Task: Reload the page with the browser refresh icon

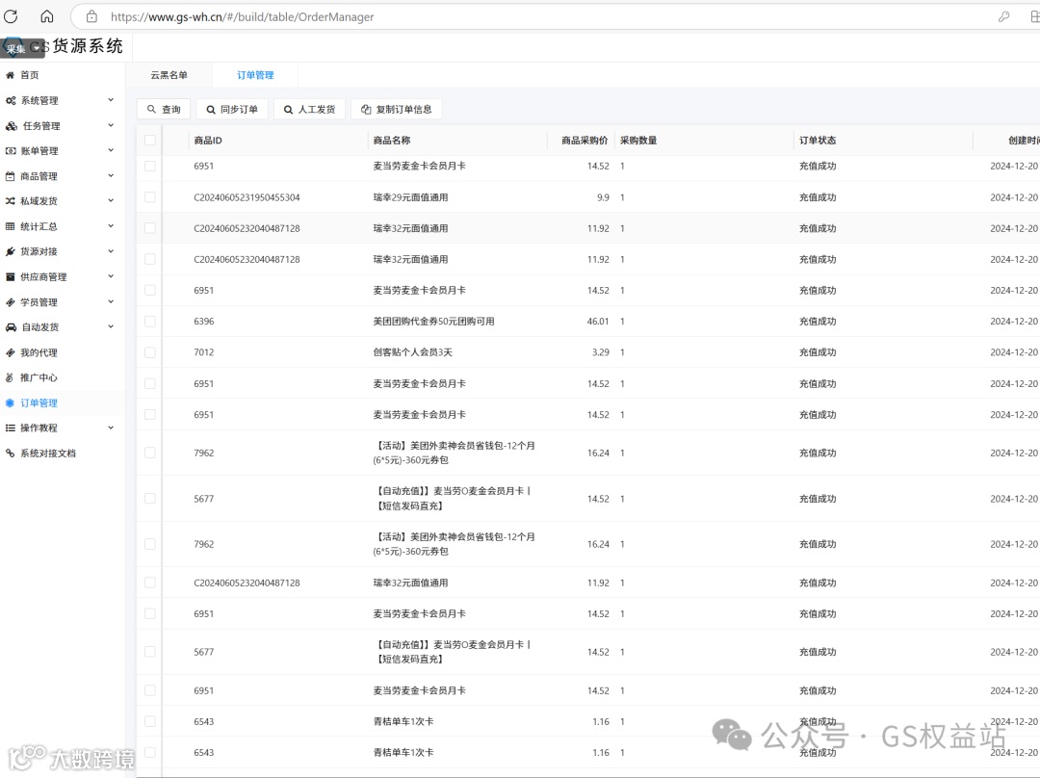Action: 11,16
